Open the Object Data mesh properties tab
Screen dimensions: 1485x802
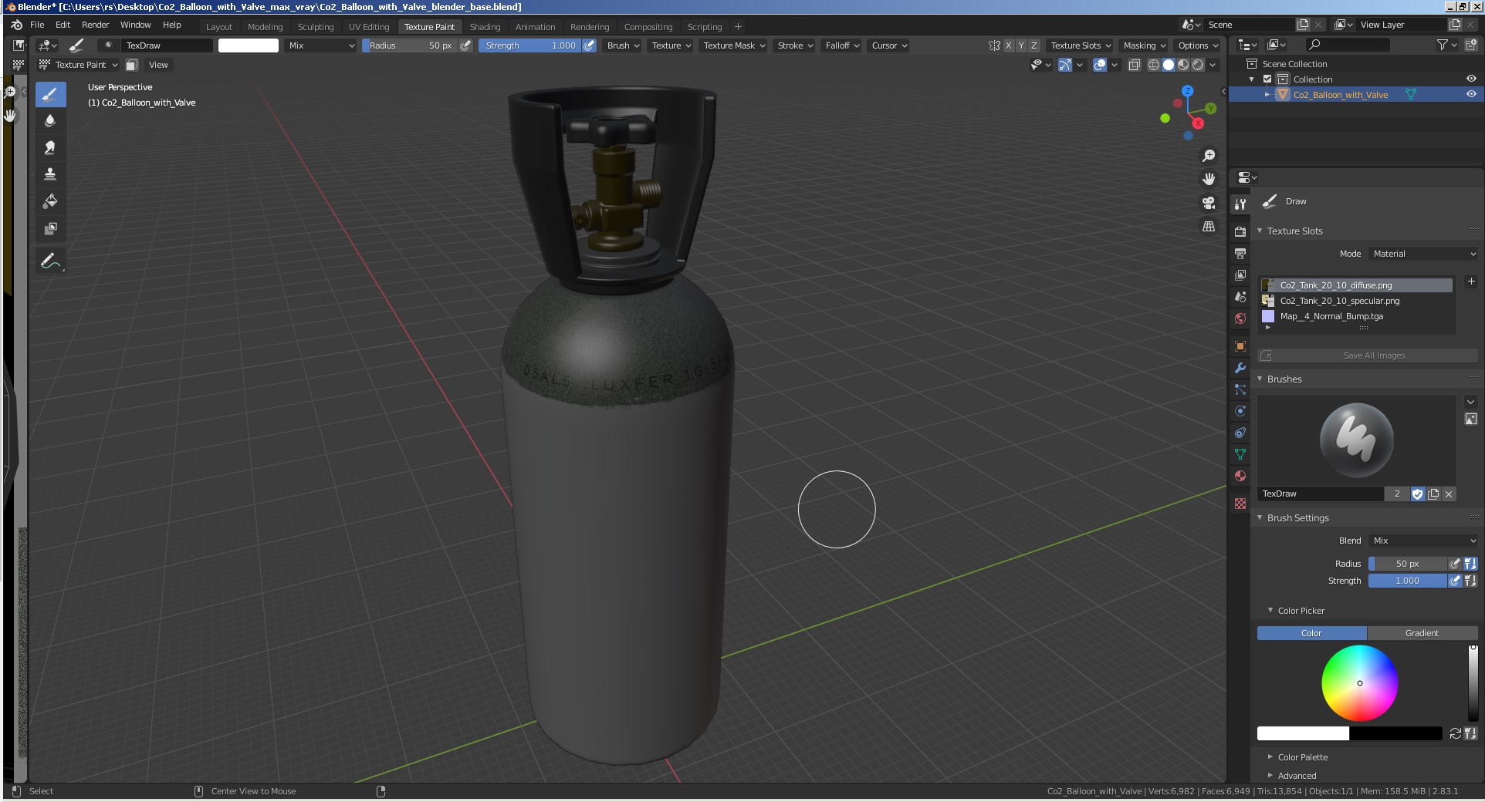(1240, 454)
